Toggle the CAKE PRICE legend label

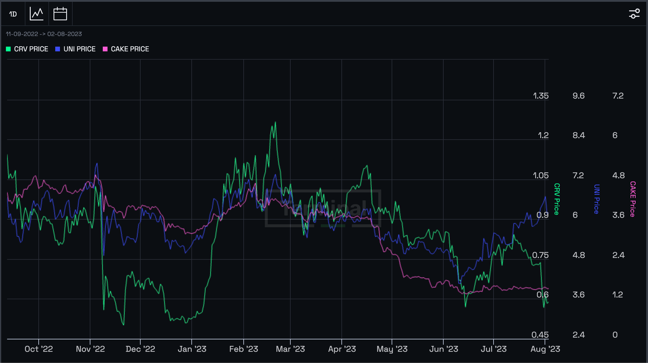[x=130, y=49]
